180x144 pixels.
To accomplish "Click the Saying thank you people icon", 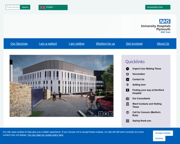I will pyautogui.click(x=127, y=121).
